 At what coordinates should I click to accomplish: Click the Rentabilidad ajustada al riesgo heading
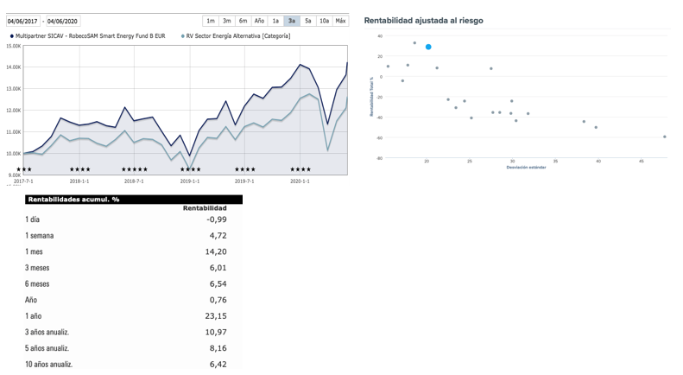tap(424, 19)
